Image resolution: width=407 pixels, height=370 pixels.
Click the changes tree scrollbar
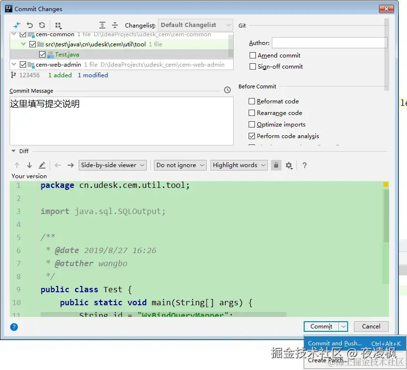(x=230, y=45)
